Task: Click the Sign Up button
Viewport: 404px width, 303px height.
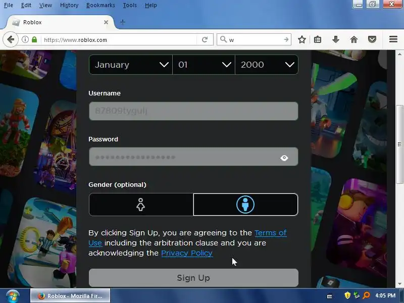Action: 193,278
